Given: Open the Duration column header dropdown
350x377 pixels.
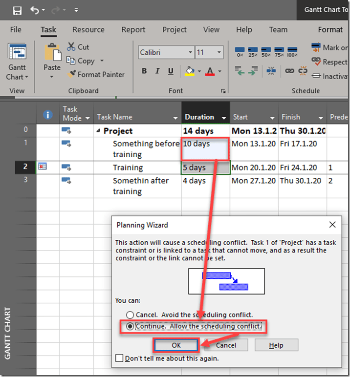Looking at the screenshot, I should click(224, 118).
